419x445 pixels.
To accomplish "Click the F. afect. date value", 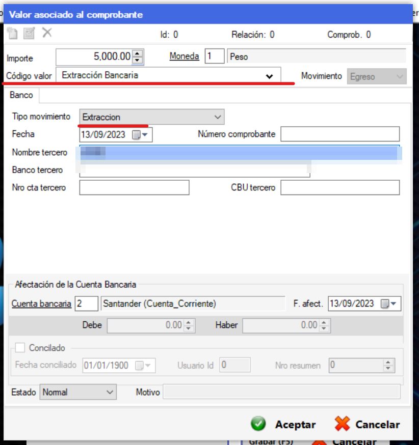I will point(352,303).
